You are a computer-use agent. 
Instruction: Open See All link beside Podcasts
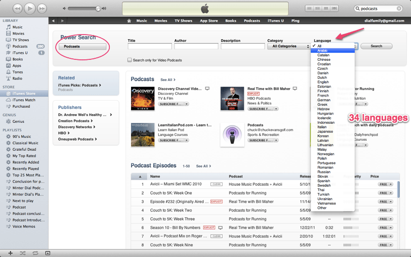tap(168, 79)
